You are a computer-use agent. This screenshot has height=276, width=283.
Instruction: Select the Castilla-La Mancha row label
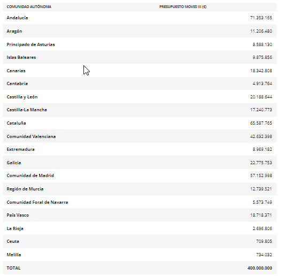27,110
